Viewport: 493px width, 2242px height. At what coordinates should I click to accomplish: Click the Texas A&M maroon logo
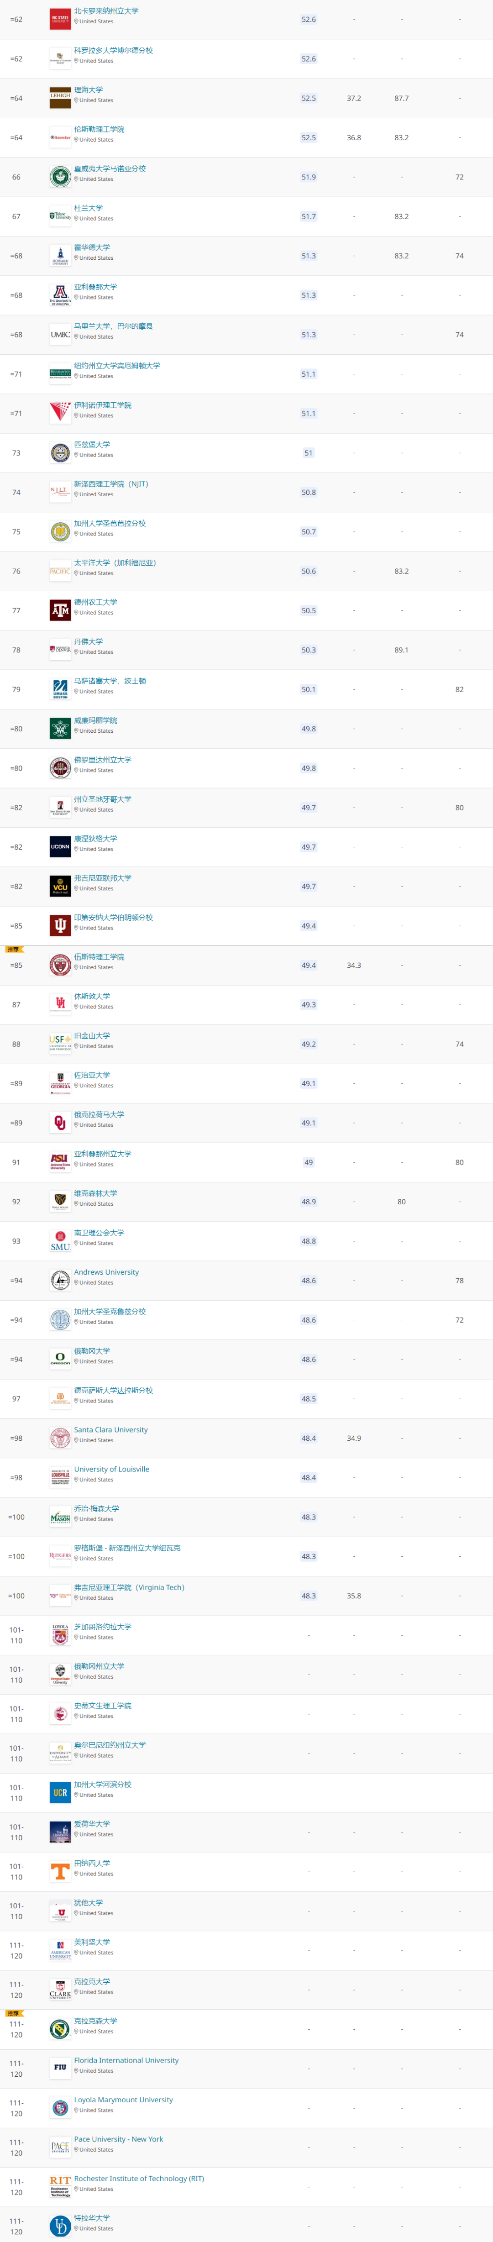(60, 610)
